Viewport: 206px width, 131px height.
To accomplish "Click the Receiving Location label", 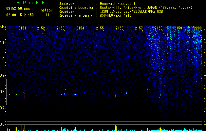I will click(76, 8).
